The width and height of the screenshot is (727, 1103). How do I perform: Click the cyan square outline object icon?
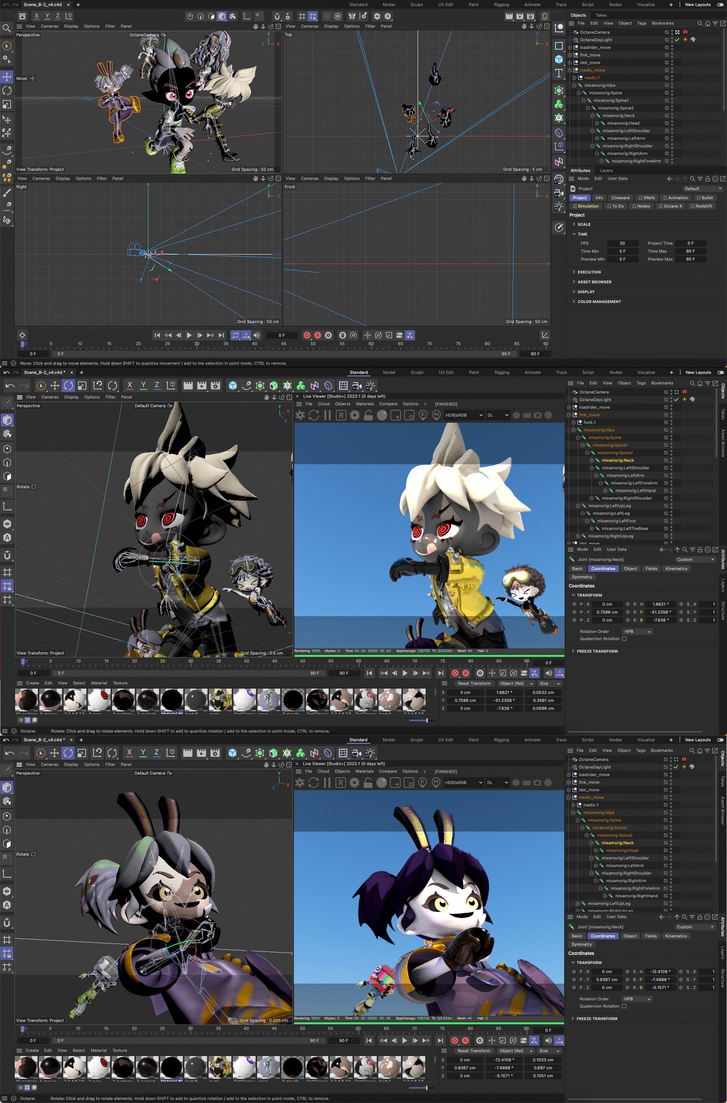(558, 46)
